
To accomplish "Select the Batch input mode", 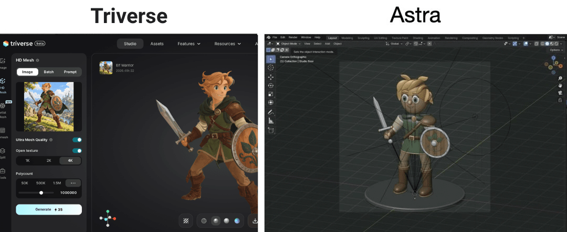I will point(49,72).
